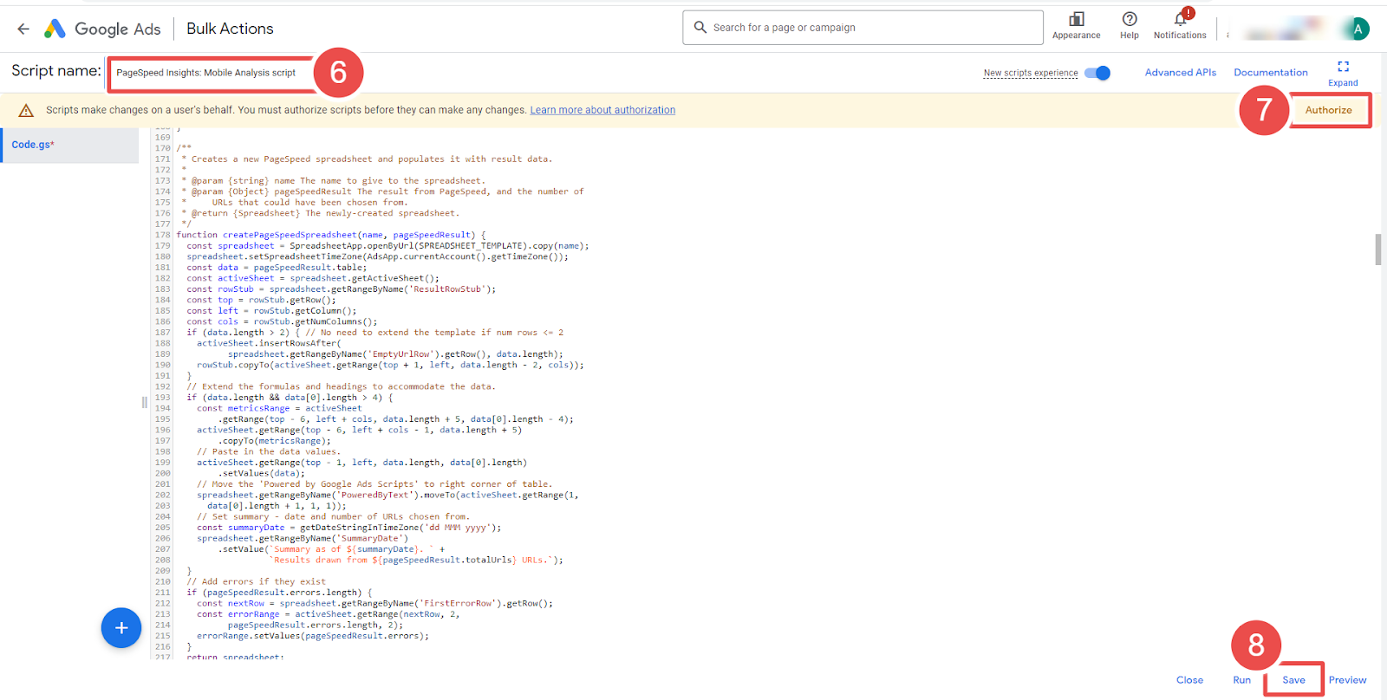
Task: Click the blue plus add file button
Action: (121, 628)
